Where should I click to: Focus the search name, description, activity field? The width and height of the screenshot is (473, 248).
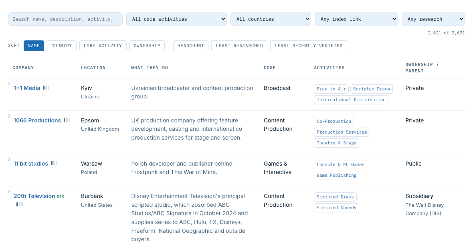pyautogui.click(x=65, y=19)
